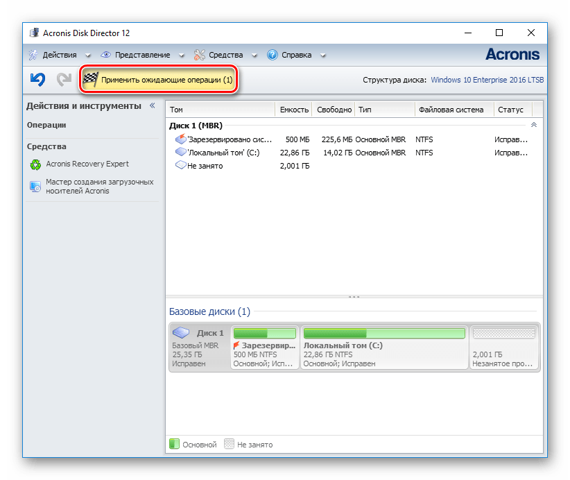Image resolution: width=570 pixels, height=480 pixels.
Task: Open the Средства menu
Action: click(x=225, y=55)
